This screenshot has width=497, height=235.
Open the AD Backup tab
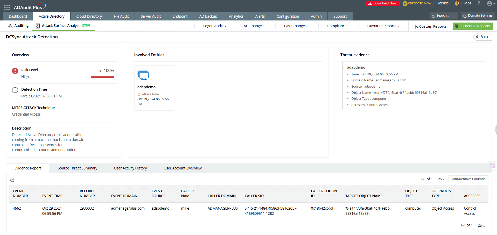pyautogui.click(x=208, y=16)
